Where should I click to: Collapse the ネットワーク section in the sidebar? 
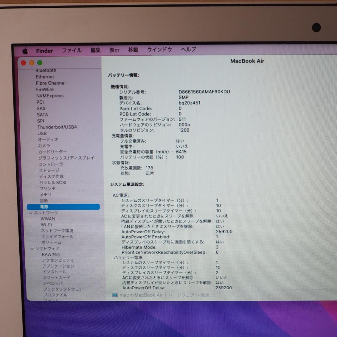pos(31,212)
